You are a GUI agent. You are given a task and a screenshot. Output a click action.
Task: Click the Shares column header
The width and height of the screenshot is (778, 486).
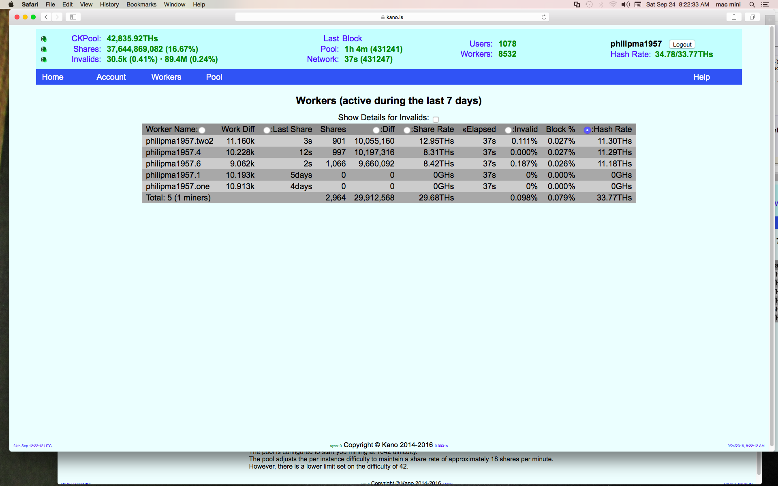pos(333,129)
